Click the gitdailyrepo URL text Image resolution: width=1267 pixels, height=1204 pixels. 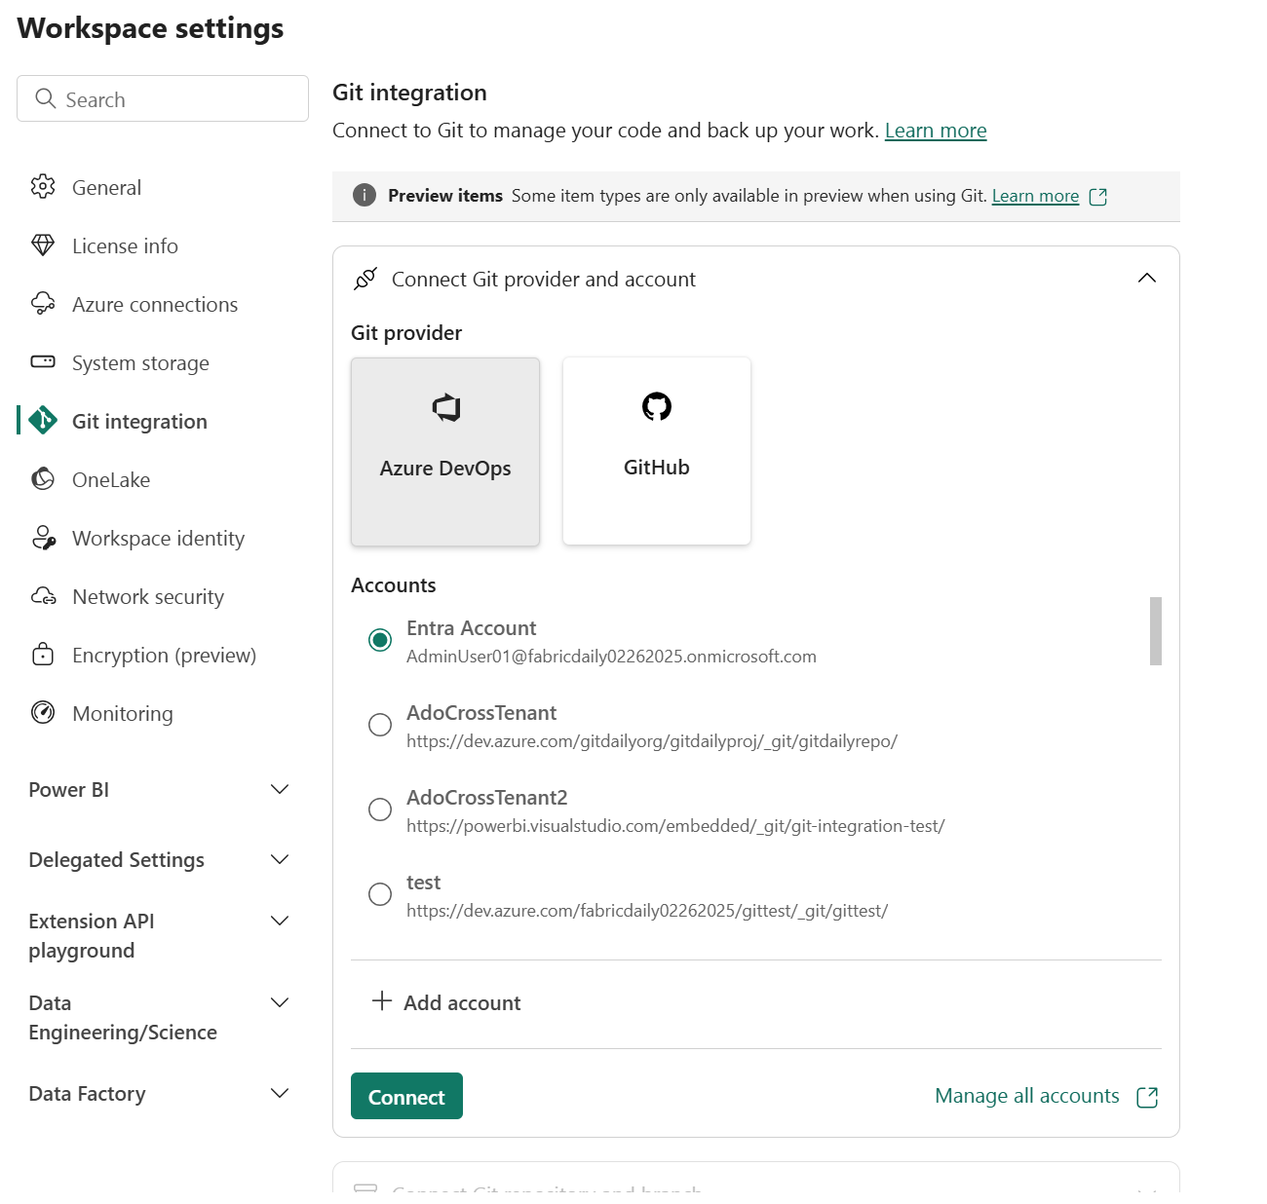652,741
